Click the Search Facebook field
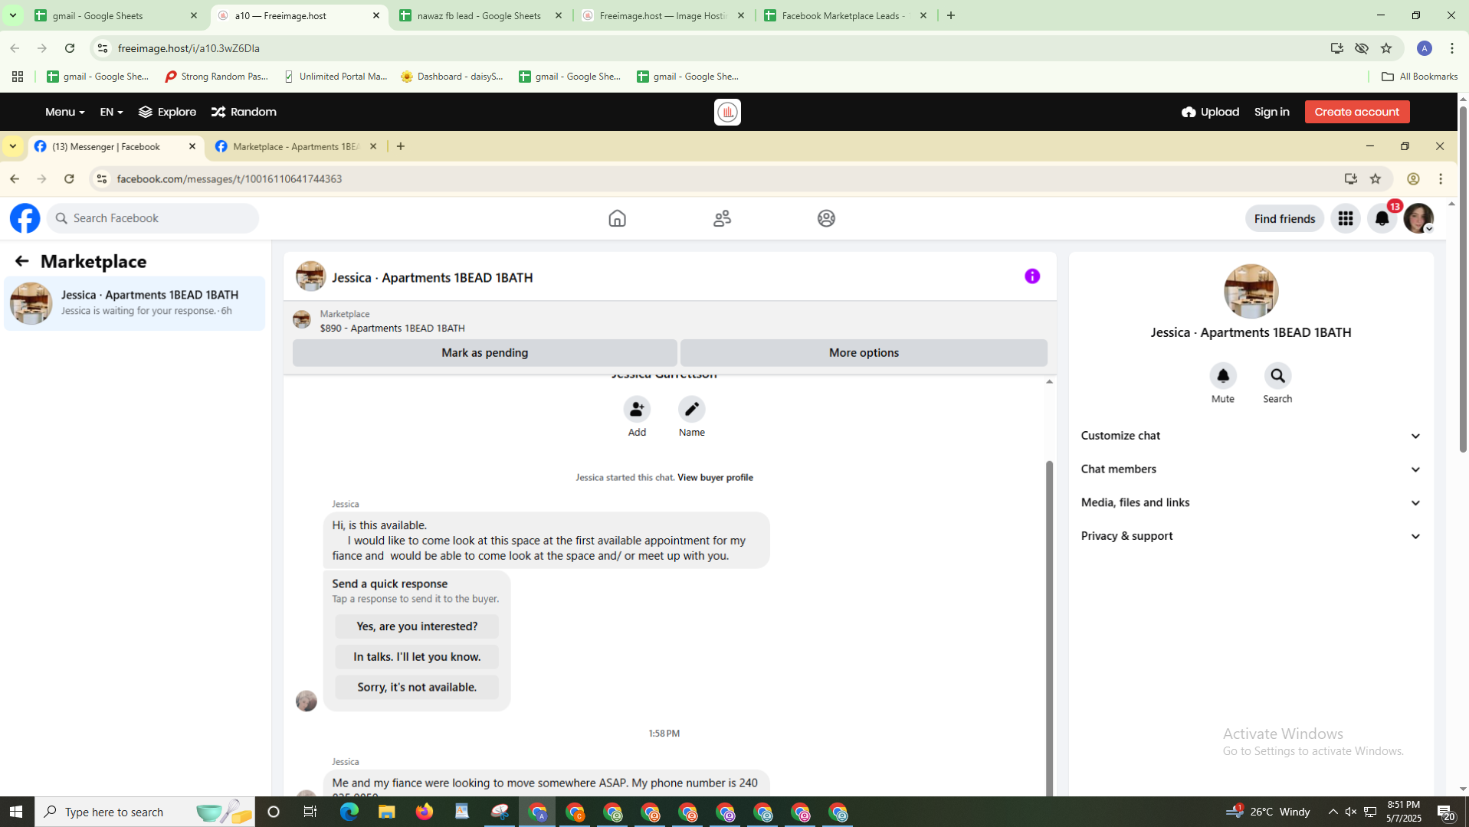 153,218
